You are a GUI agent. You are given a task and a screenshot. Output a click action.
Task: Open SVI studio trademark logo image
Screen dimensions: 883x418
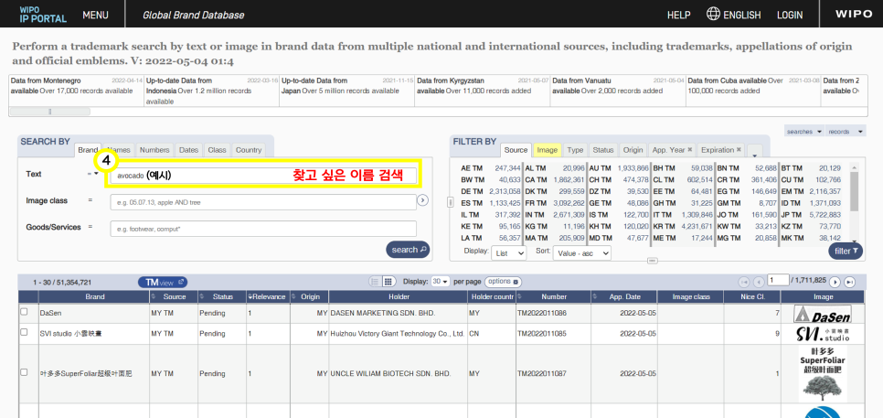[x=822, y=334]
